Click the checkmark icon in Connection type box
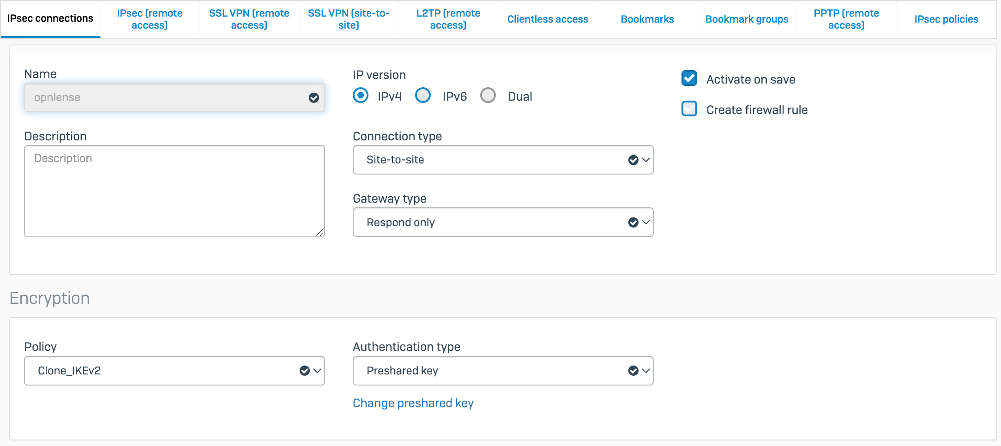This screenshot has height=446, width=1001. coord(633,160)
